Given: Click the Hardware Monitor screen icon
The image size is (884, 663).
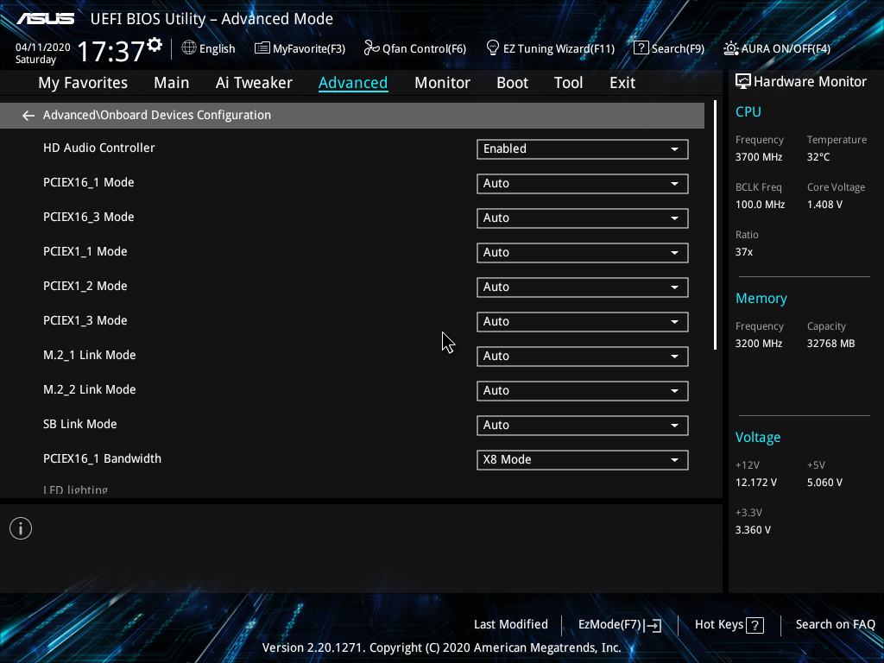Looking at the screenshot, I should tap(743, 81).
